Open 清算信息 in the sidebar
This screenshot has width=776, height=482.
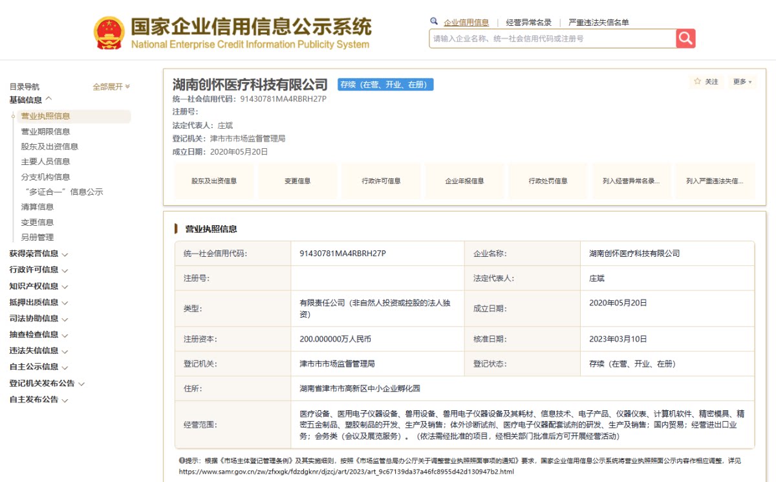[38, 207]
